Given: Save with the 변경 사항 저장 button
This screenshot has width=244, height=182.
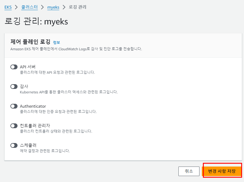Looking at the screenshot, I should pyautogui.click(x=222, y=171).
